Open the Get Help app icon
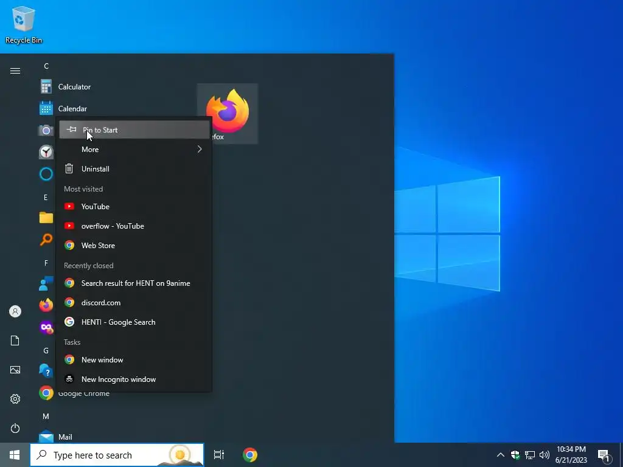 [46, 371]
